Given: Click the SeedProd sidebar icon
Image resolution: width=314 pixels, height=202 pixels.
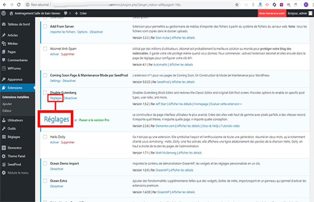Looking at the screenshot, I should (x=4, y=165).
